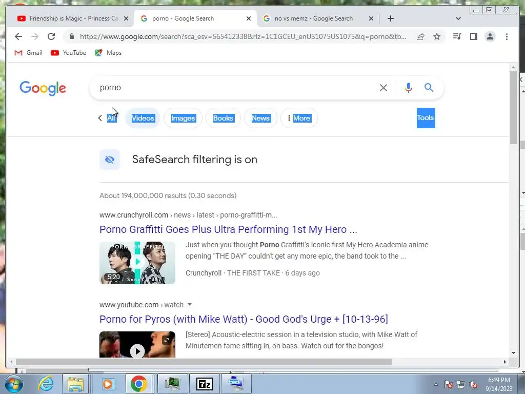Click the horizontal scrollbar right arrow

pos(505,362)
